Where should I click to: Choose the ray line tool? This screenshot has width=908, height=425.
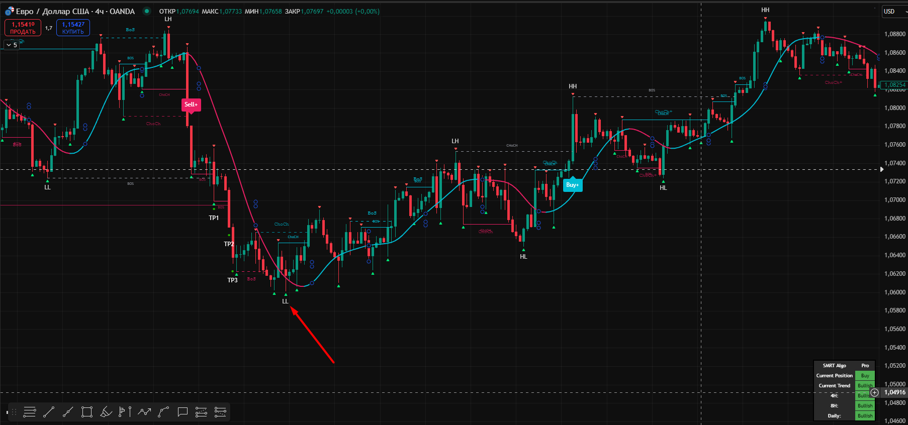(x=68, y=412)
